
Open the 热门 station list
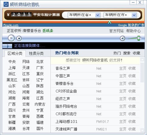[117, 53]
